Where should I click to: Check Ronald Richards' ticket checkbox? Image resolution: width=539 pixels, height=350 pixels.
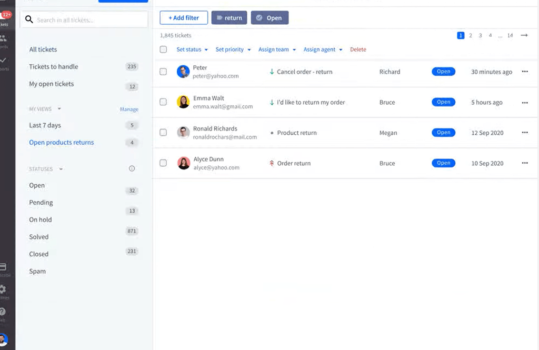[x=163, y=133]
